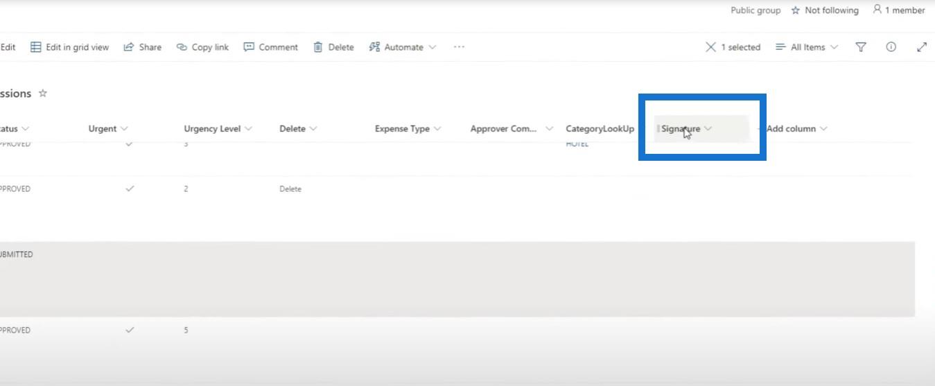
Task: Open Signature column header menu
Action: pos(686,129)
